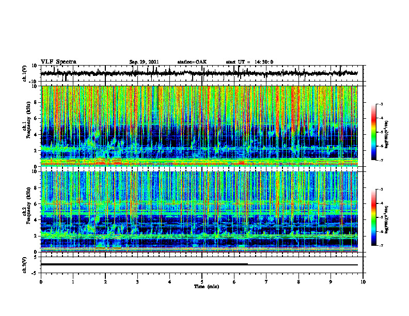The width and height of the screenshot is (409, 316).
Task: Click the '-10' tick on ch.1(V) axis
Action: coord(34,82)
